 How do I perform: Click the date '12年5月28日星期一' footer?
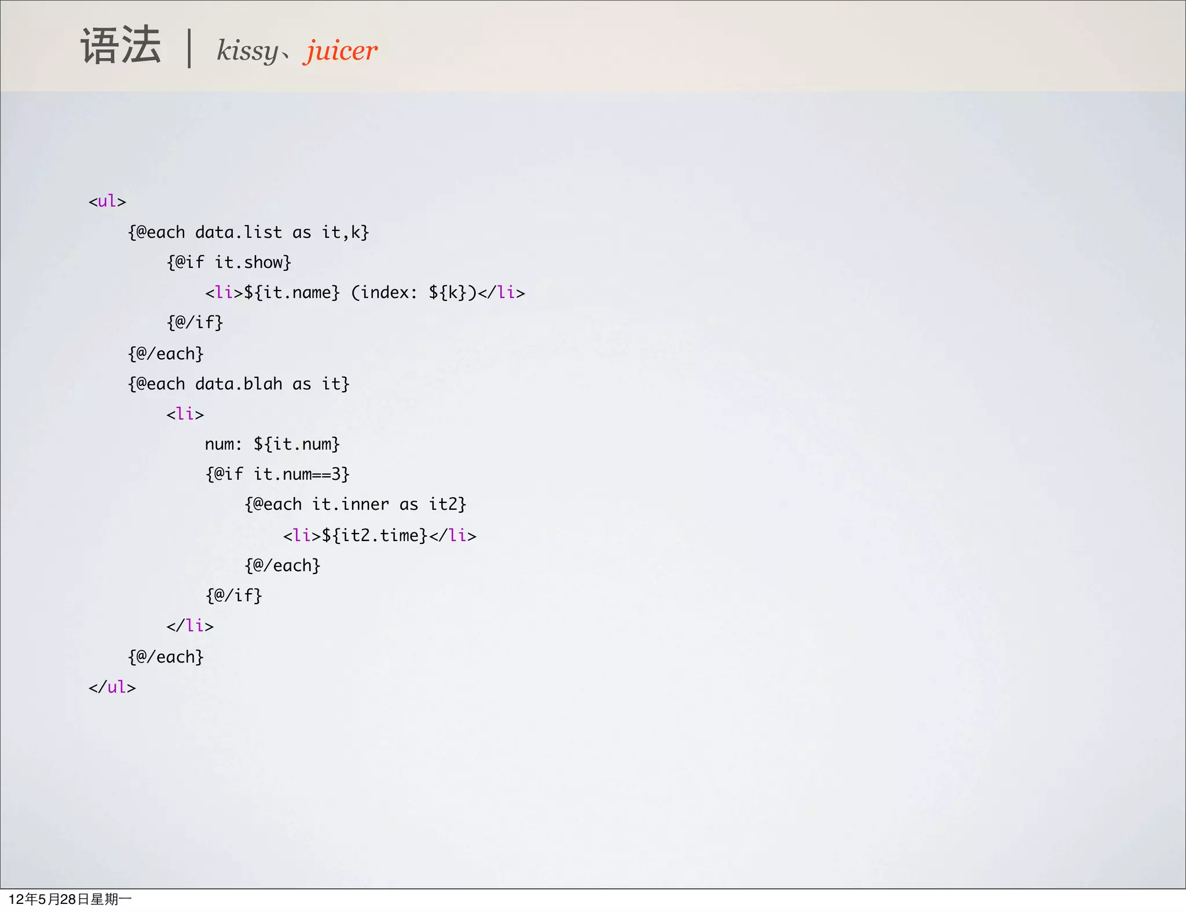click(x=70, y=899)
